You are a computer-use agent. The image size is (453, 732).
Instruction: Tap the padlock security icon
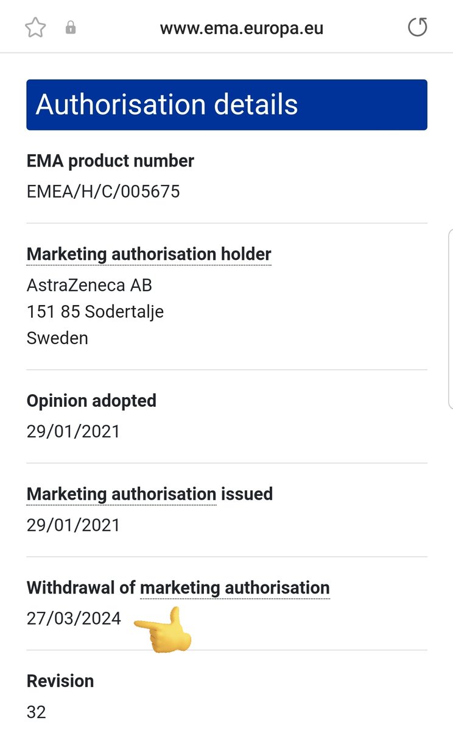pos(71,27)
